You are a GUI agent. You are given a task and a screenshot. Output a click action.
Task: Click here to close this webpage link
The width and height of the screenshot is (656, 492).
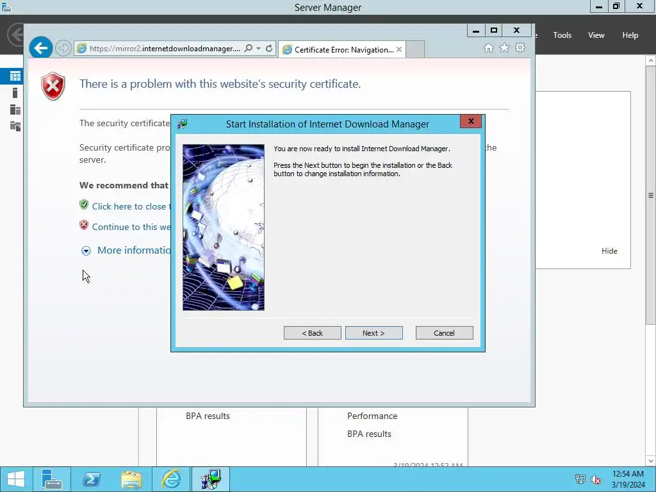[131, 206]
